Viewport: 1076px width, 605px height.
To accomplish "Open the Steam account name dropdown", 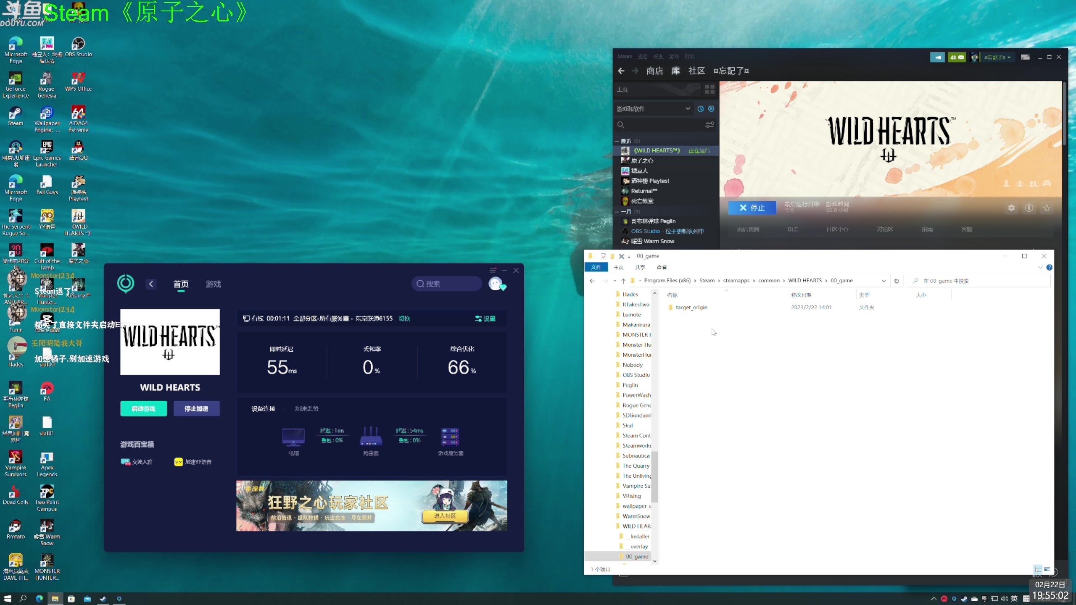I will (997, 57).
